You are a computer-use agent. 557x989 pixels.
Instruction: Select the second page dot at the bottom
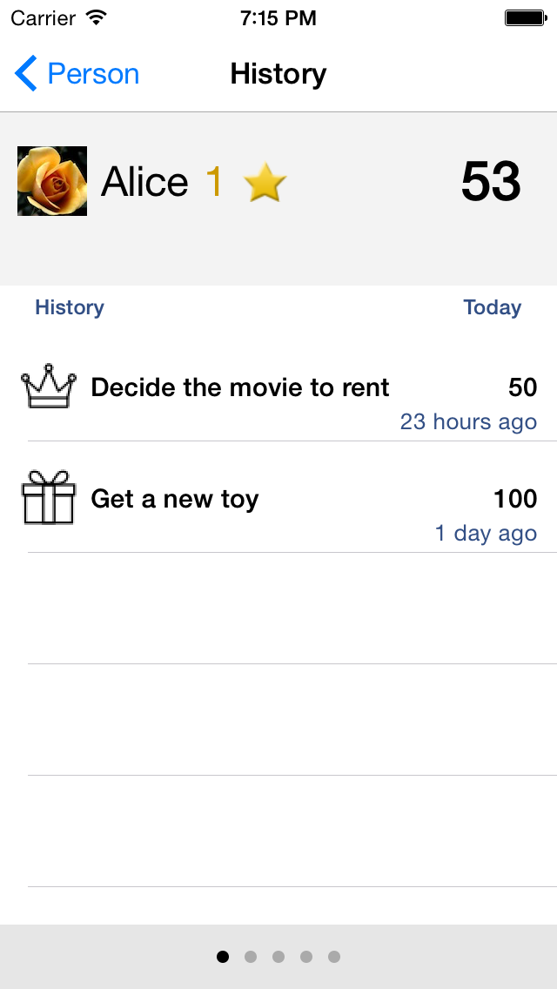point(251,956)
